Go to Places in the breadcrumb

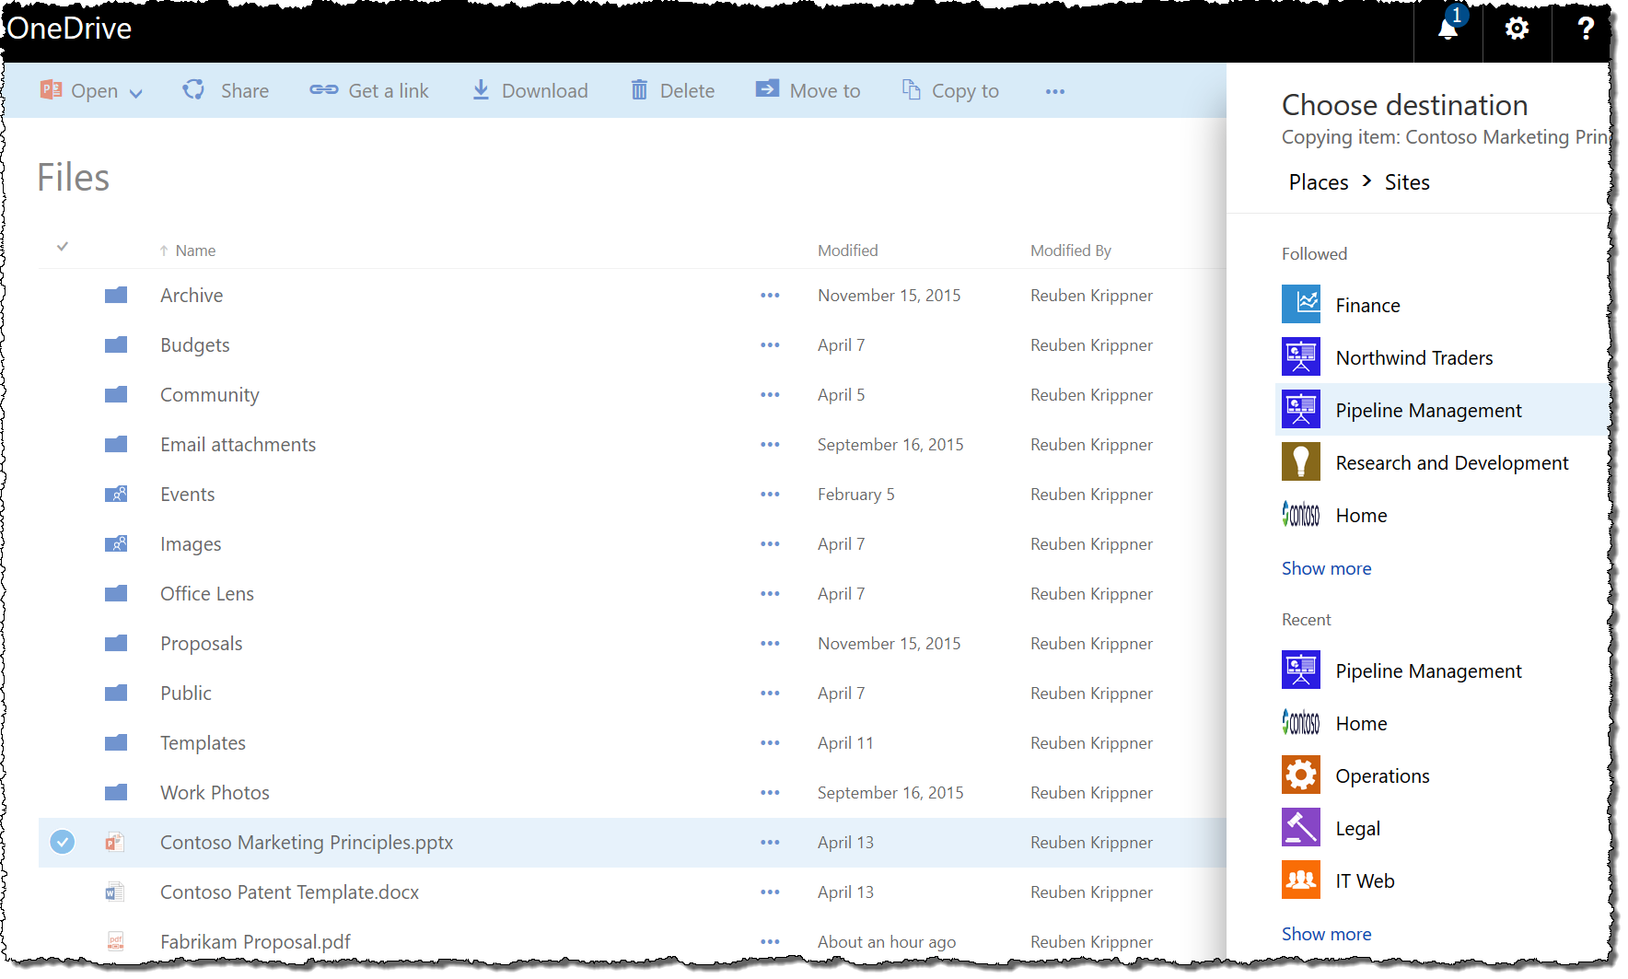(1318, 182)
